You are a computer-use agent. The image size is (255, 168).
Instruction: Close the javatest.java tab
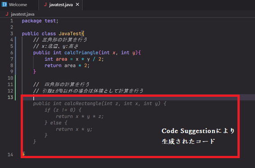click(x=77, y=4)
